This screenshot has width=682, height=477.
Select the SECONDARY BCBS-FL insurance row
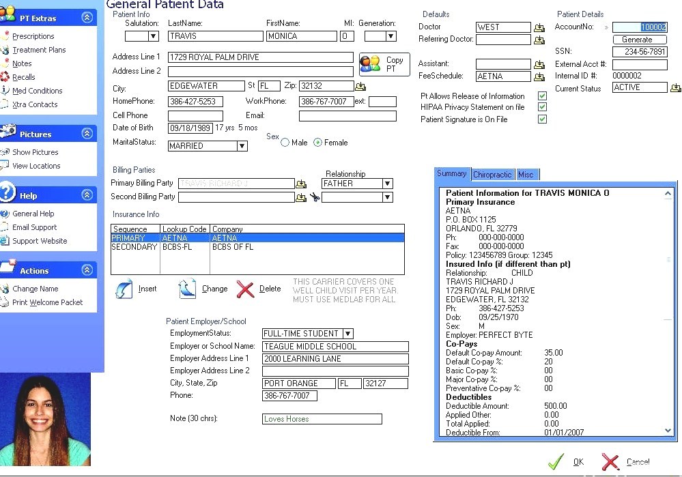257,247
